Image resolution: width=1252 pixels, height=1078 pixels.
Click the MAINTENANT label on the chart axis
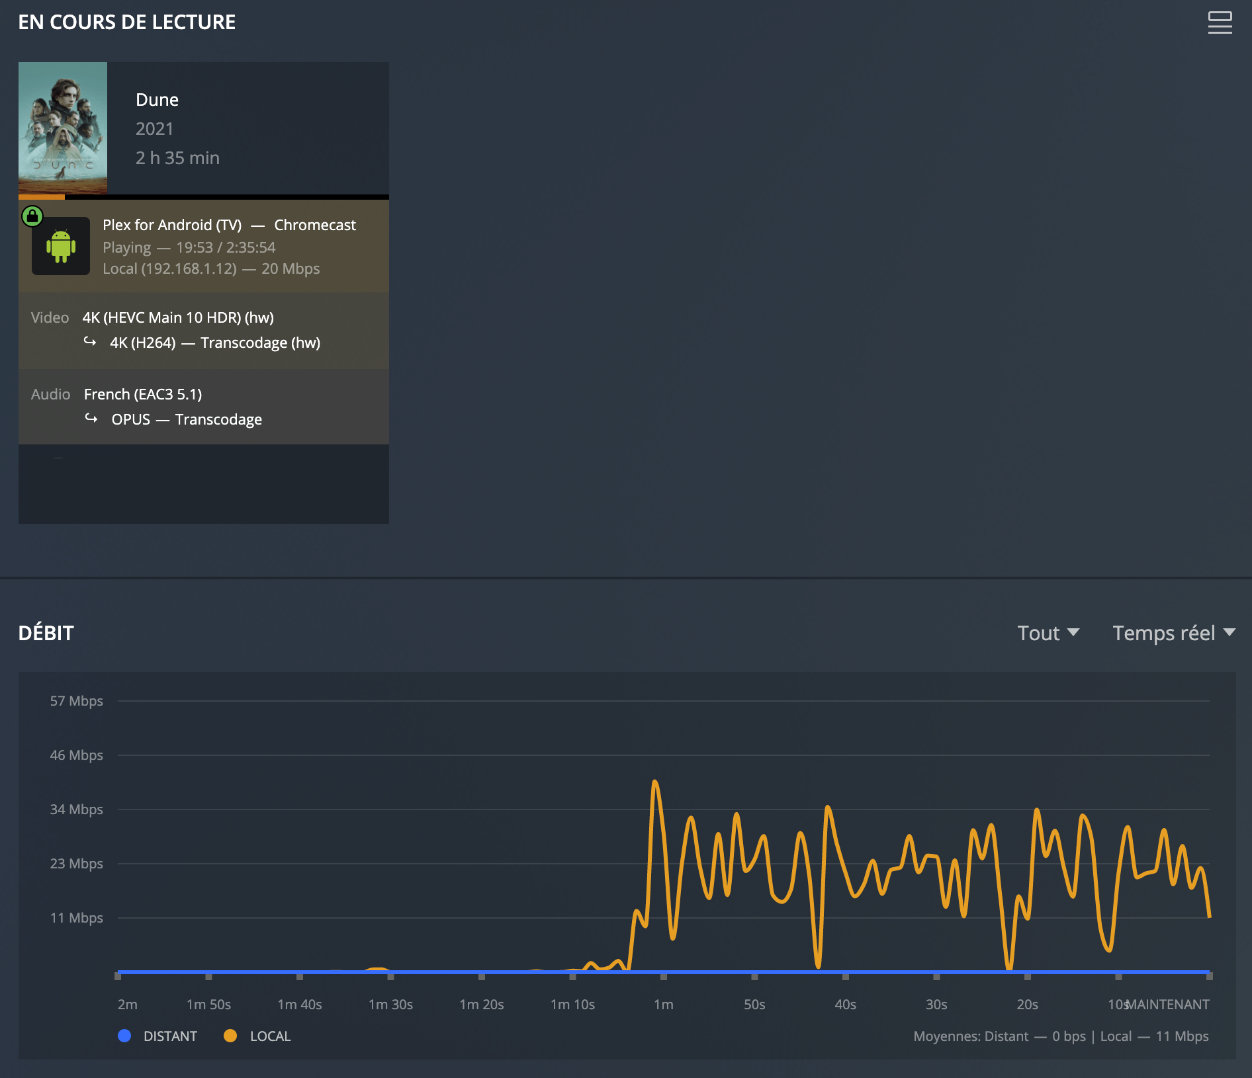tap(1168, 1004)
